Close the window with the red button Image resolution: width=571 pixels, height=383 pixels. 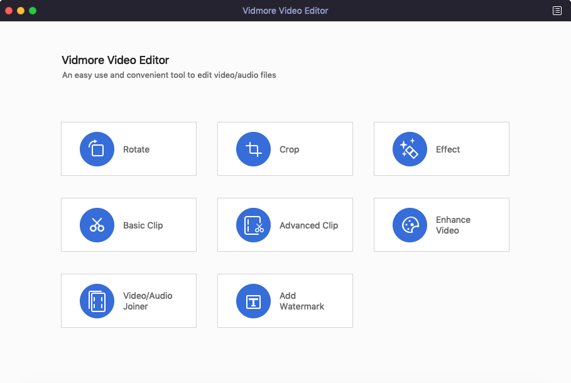coord(9,11)
